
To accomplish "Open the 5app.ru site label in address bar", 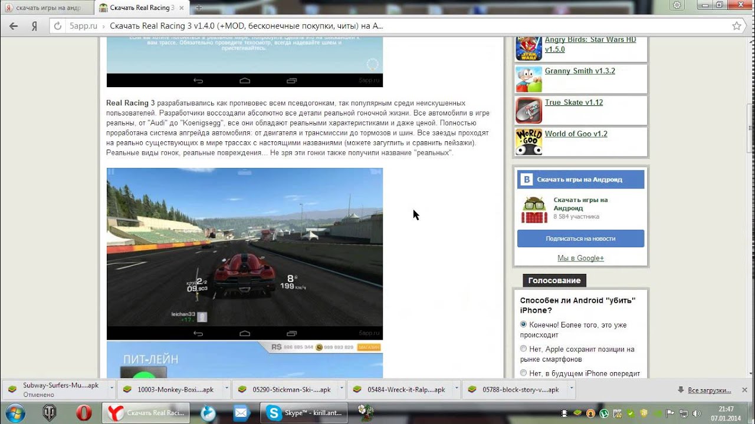I will pos(83,26).
